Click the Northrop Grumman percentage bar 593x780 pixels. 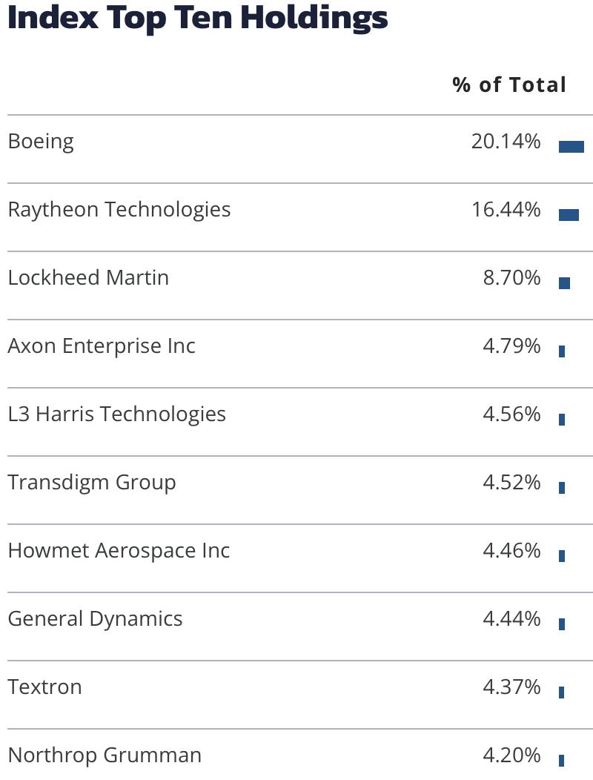point(562,761)
